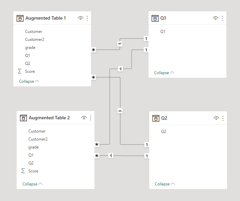The height and width of the screenshot is (201, 240).
Task: Open more options for Q1 table
Action: 222,18
